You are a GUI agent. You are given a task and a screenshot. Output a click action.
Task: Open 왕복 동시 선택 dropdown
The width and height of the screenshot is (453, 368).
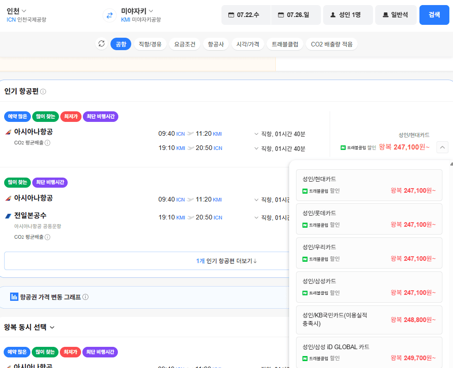pyautogui.click(x=29, y=328)
